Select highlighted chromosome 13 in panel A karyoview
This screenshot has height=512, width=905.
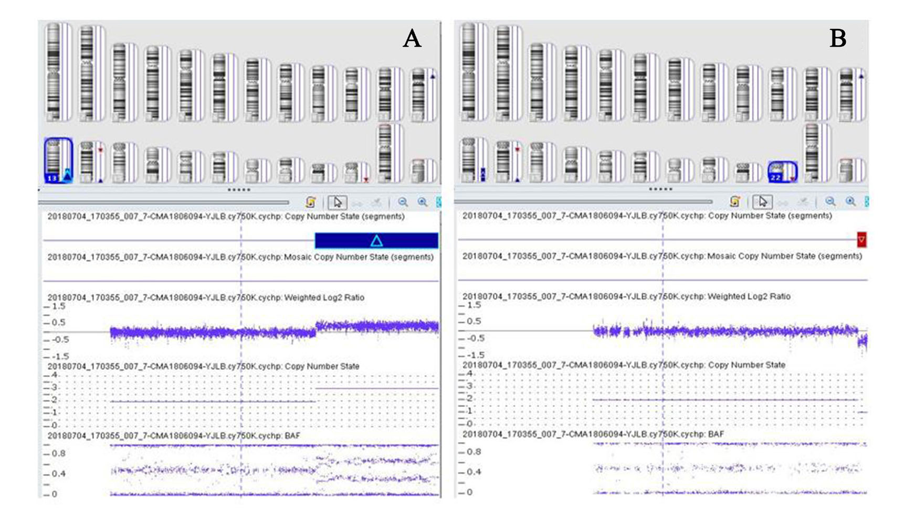pos(58,161)
